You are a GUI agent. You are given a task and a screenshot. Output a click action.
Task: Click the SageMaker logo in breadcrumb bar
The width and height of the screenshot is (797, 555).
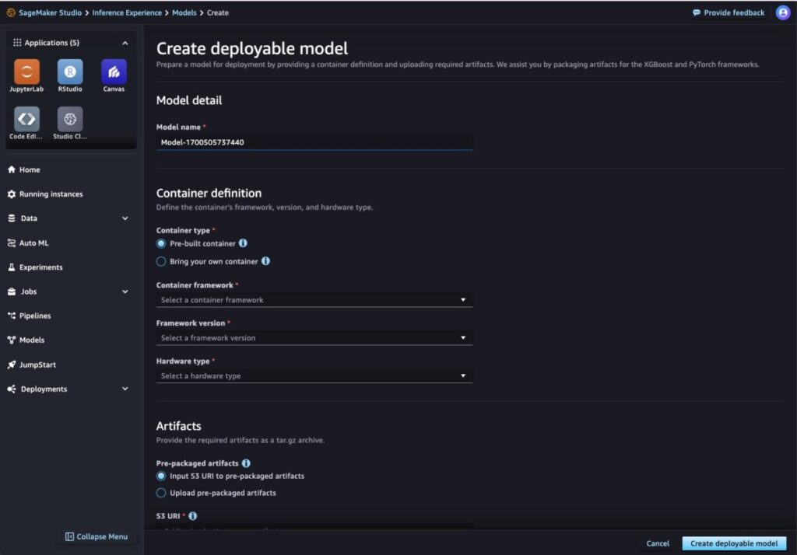coord(11,12)
